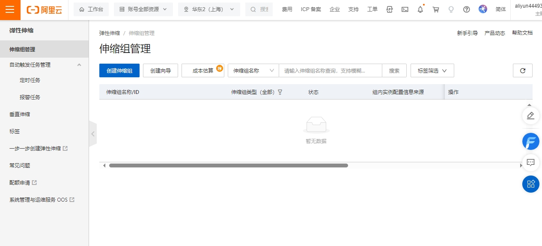Open the blue grid apps floating button
542x246 pixels.
[530, 184]
